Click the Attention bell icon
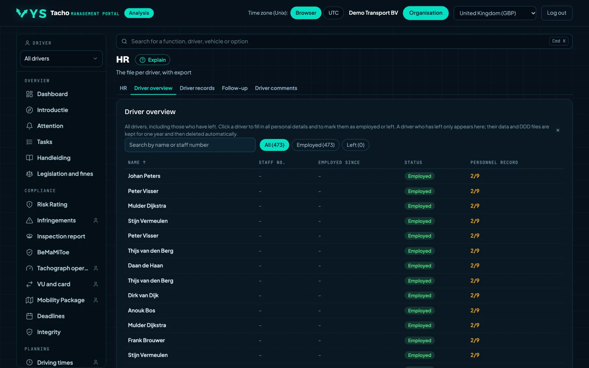The width and height of the screenshot is (589, 368). point(29,126)
